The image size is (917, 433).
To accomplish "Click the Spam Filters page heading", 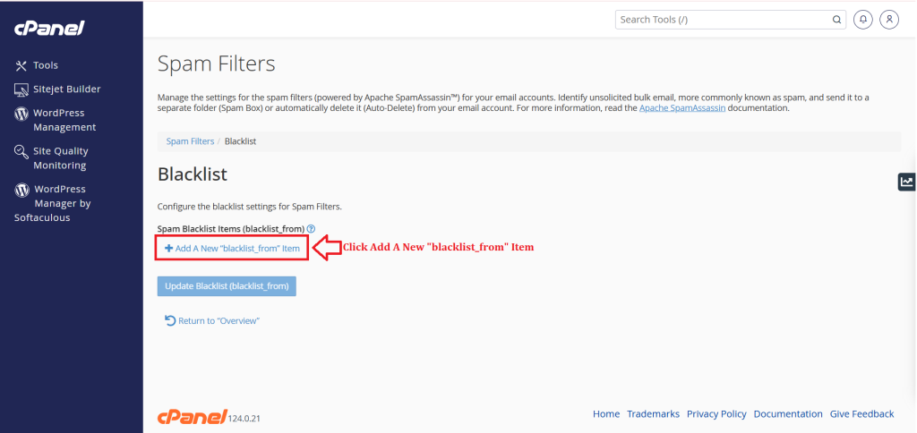I will point(217,64).
